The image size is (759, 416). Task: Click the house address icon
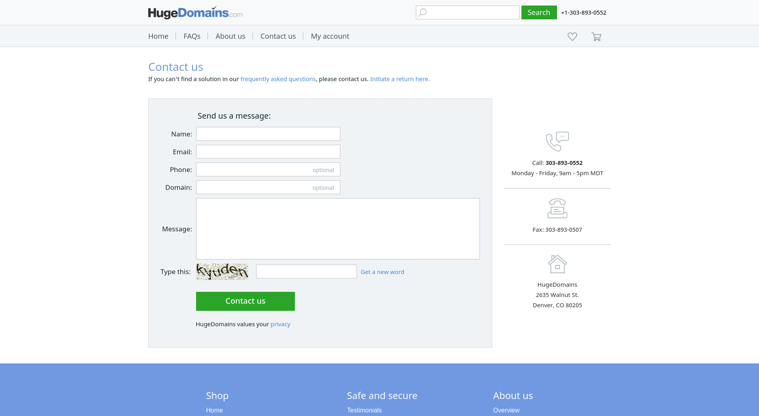click(557, 264)
